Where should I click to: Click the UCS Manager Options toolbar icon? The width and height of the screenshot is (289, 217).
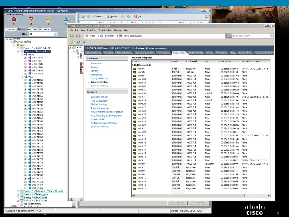108,16
